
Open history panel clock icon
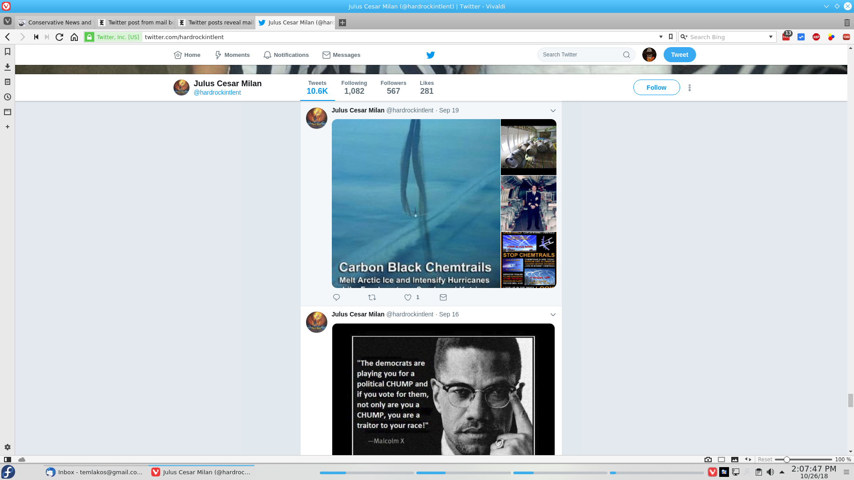click(8, 97)
